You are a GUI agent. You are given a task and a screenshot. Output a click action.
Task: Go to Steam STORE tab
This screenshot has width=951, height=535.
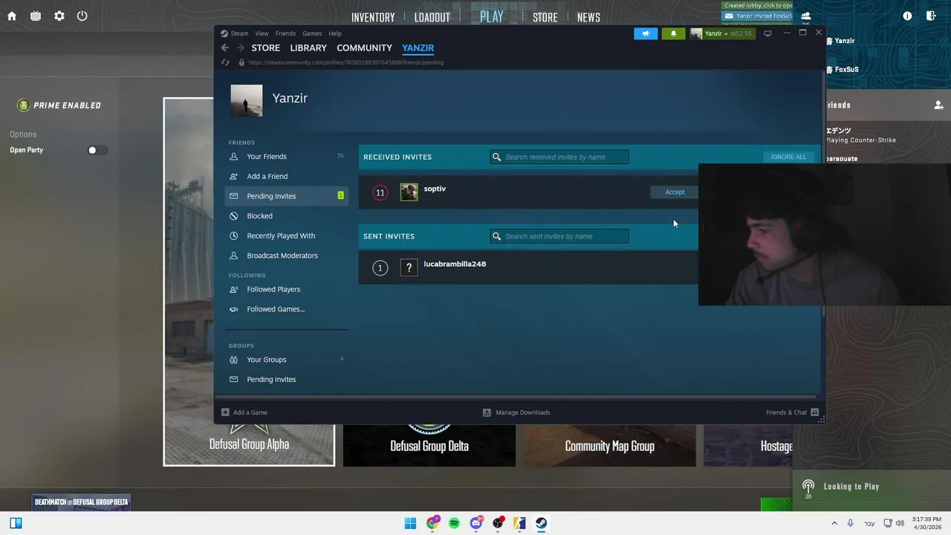[265, 48]
